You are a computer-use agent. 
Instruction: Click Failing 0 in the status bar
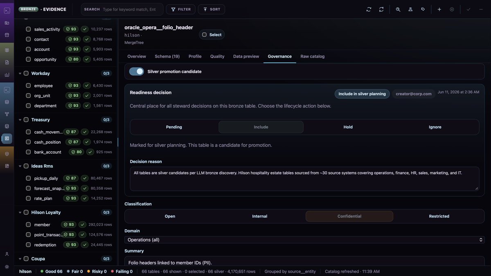coord(122,272)
